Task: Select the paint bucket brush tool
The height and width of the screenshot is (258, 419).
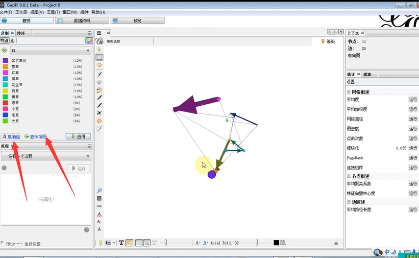Action: 99,90
